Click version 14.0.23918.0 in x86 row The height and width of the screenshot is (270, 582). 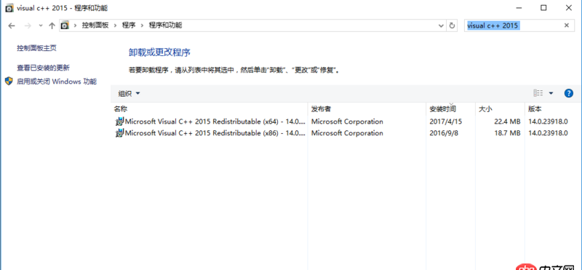(x=548, y=133)
